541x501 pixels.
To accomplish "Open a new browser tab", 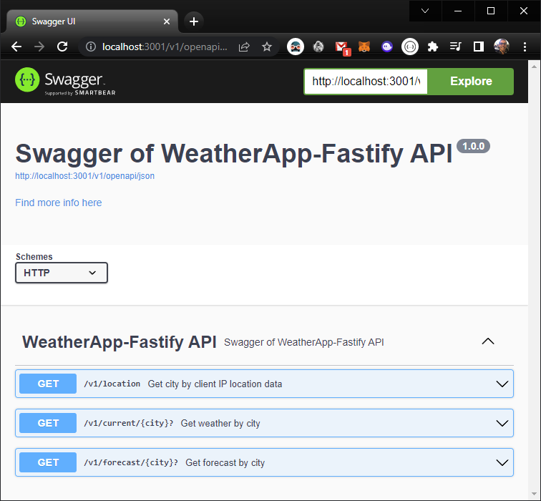I will [194, 21].
